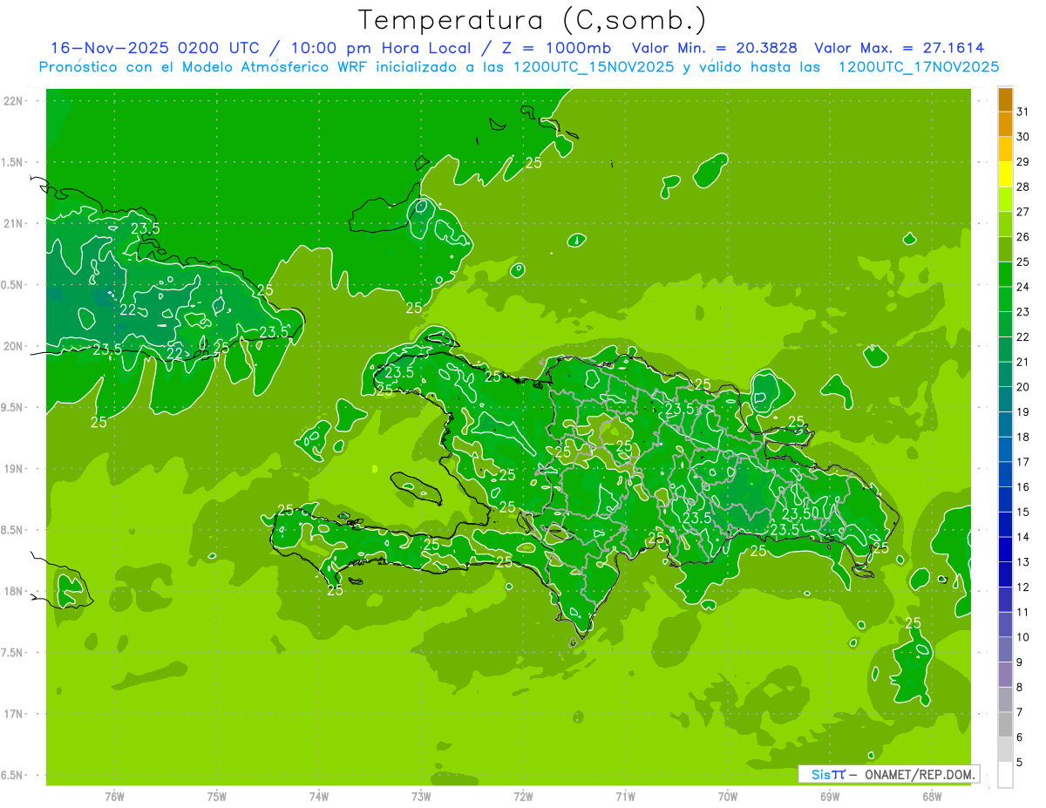Click the gray swatch between legend 6 and 7
1046x808 pixels.
tap(1005, 724)
